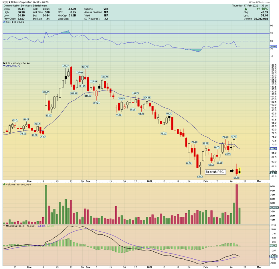The width and height of the screenshot is (279, 269).
Task: Select the Ask Size value 500
Action: [47, 12]
